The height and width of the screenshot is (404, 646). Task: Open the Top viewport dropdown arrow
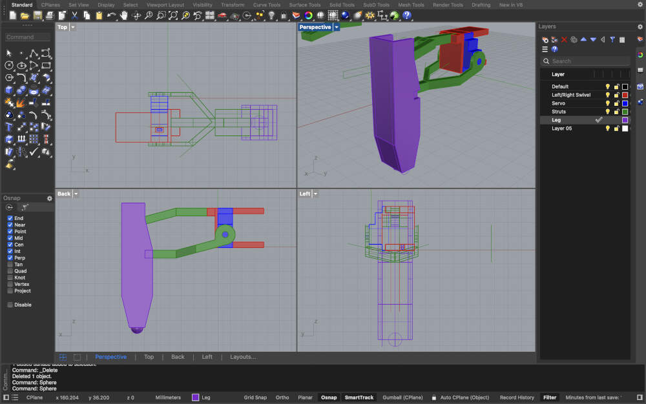tap(73, 27)
